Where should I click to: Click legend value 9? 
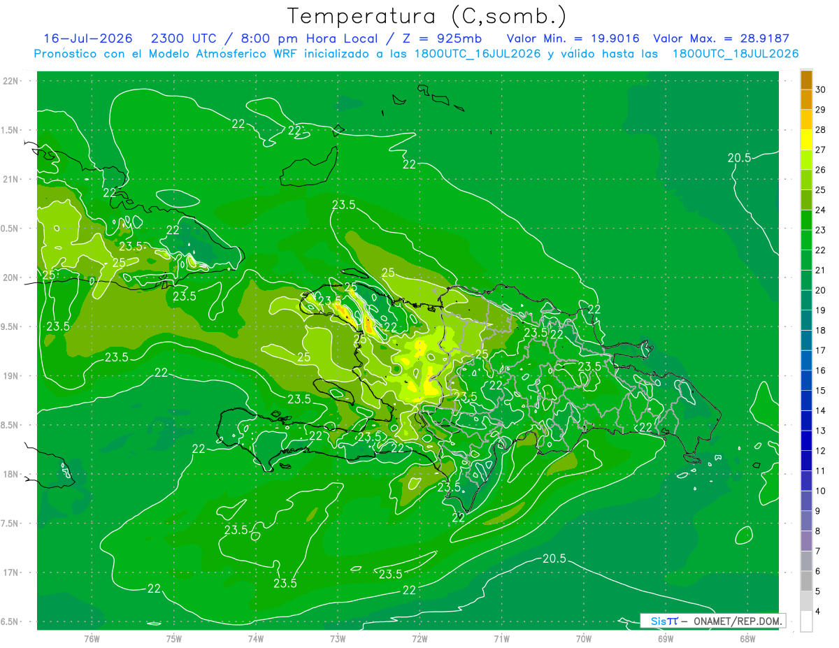coord(817,511)
